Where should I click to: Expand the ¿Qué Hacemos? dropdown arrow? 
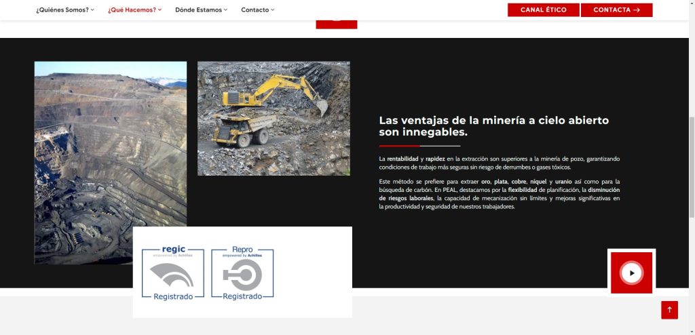(x=159, y=10)
